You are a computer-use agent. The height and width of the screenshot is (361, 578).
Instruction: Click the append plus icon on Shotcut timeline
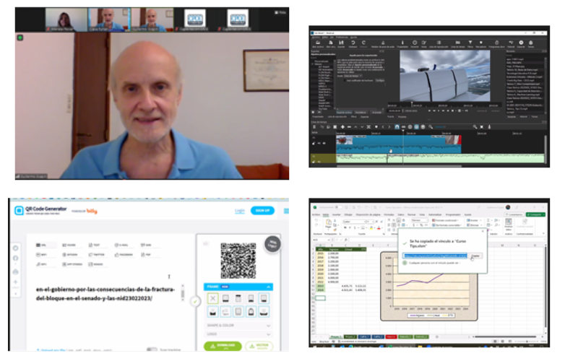[342, 127]
